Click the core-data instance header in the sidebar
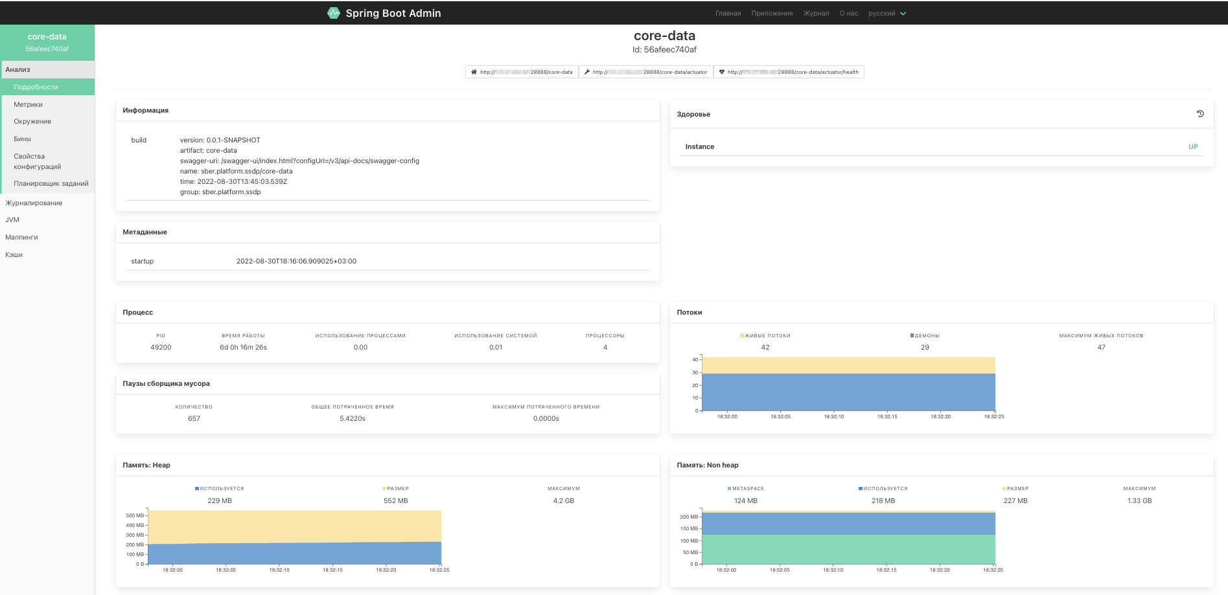 click(x=47, y=42)
